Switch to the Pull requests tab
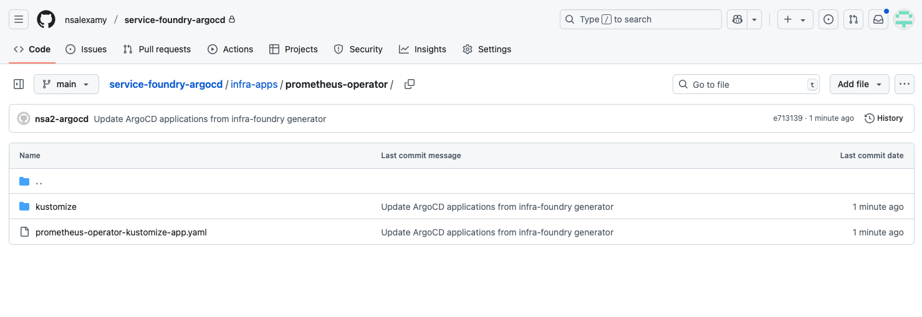 point(157,49)
